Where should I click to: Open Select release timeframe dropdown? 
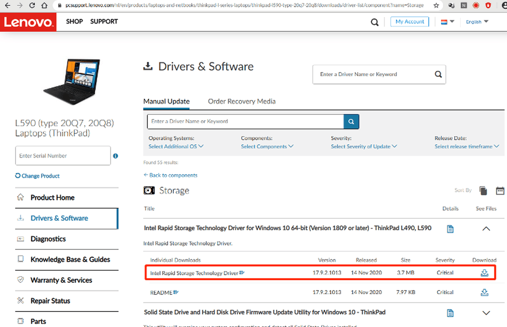tap(467, 146)
